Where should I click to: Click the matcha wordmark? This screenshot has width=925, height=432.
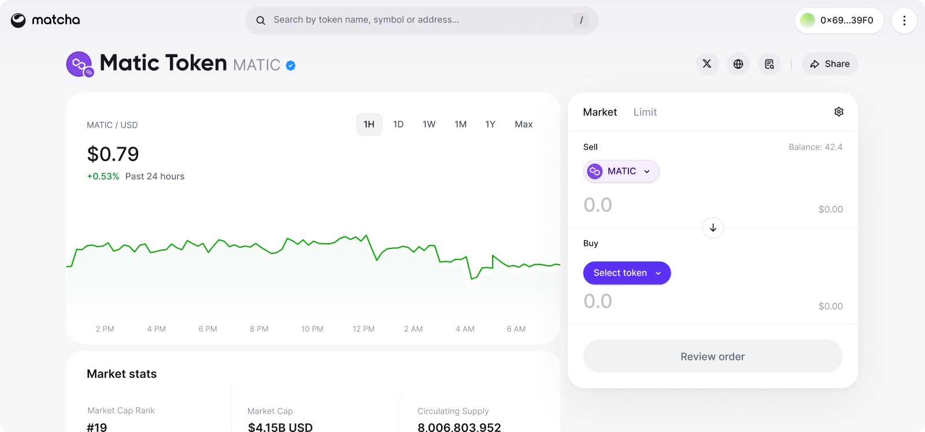pyautogui.click(x=56, y=20)
